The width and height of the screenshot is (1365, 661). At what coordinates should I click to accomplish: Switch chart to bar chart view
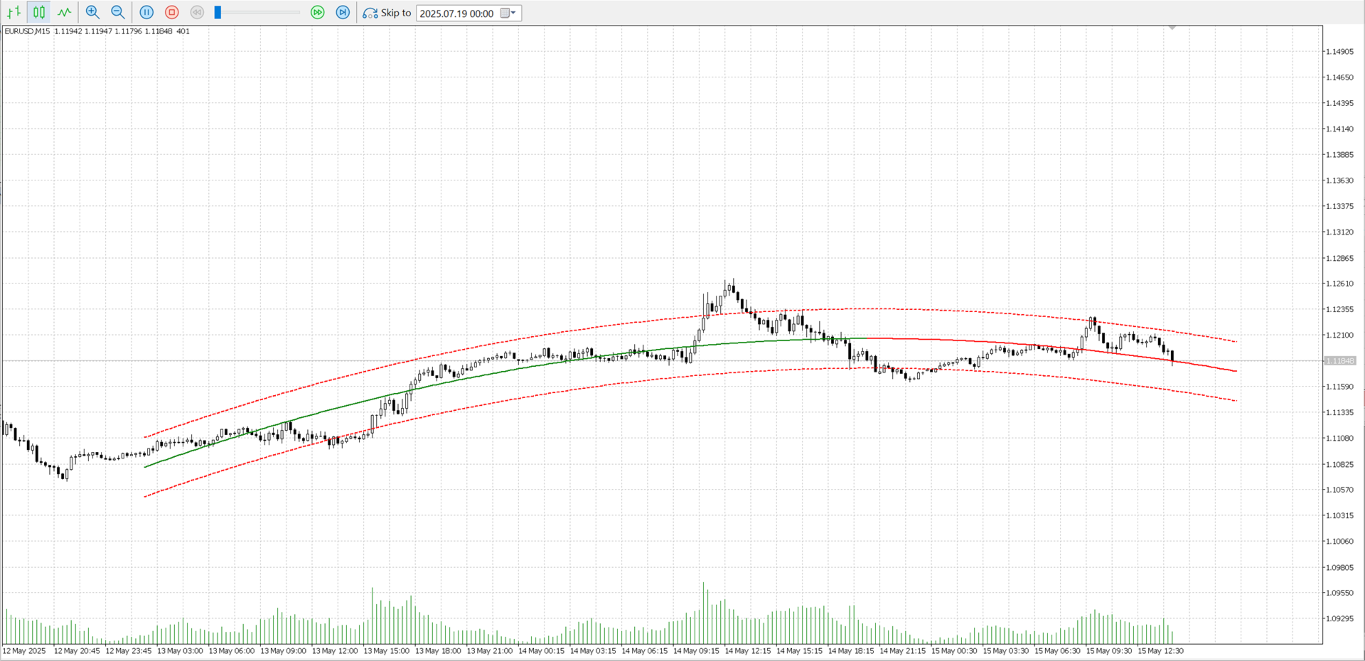point(14,12)
